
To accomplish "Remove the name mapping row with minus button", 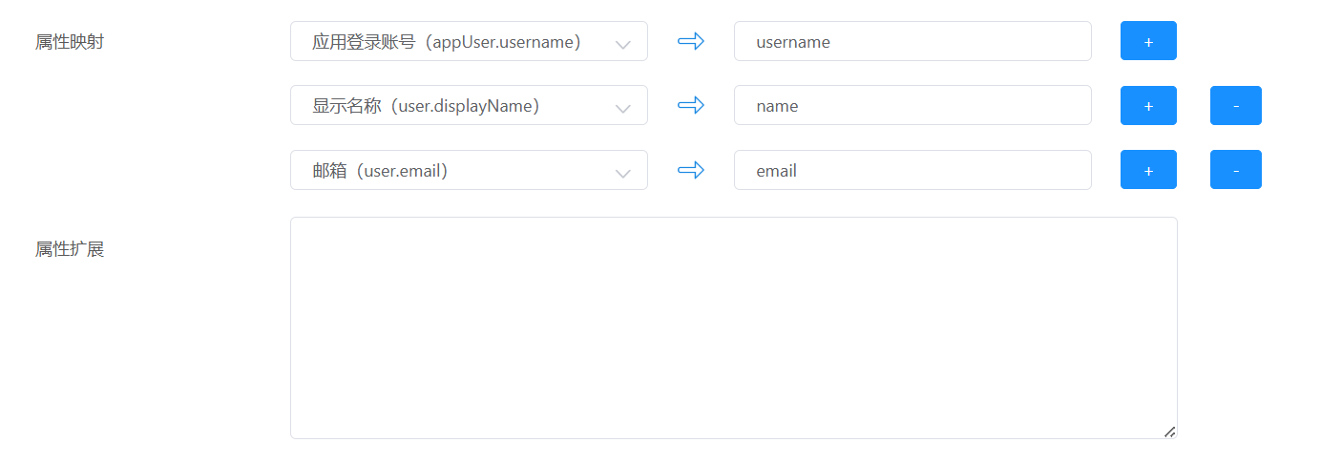I will pyautogui.click(x=1235, y=105).
